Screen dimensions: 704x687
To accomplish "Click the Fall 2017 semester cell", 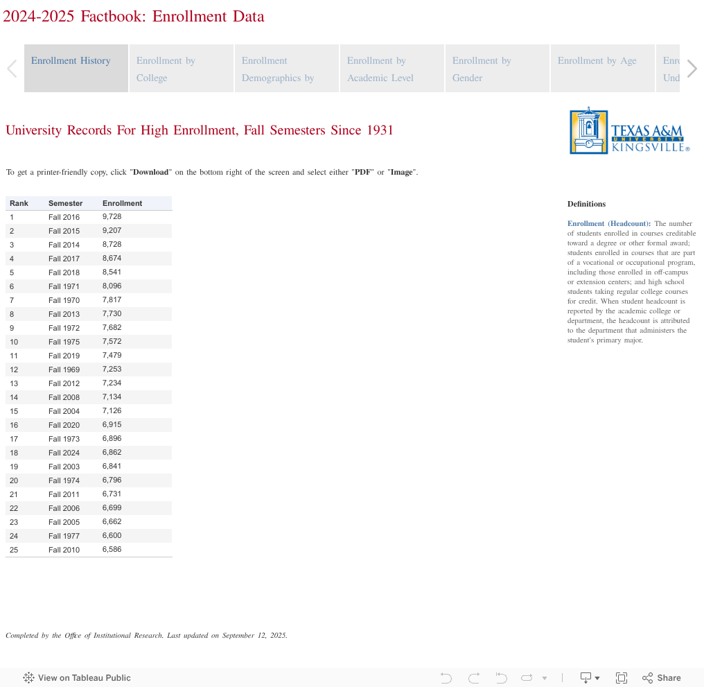I will pyautogui.click(x=64, y=259).
